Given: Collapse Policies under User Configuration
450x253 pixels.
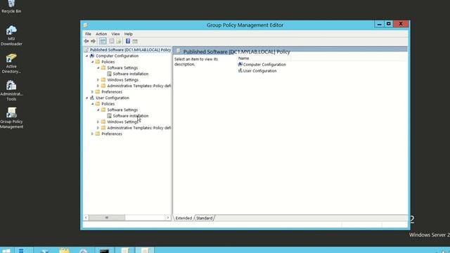Looking at the screenshot, I should [x=93, y=104].
